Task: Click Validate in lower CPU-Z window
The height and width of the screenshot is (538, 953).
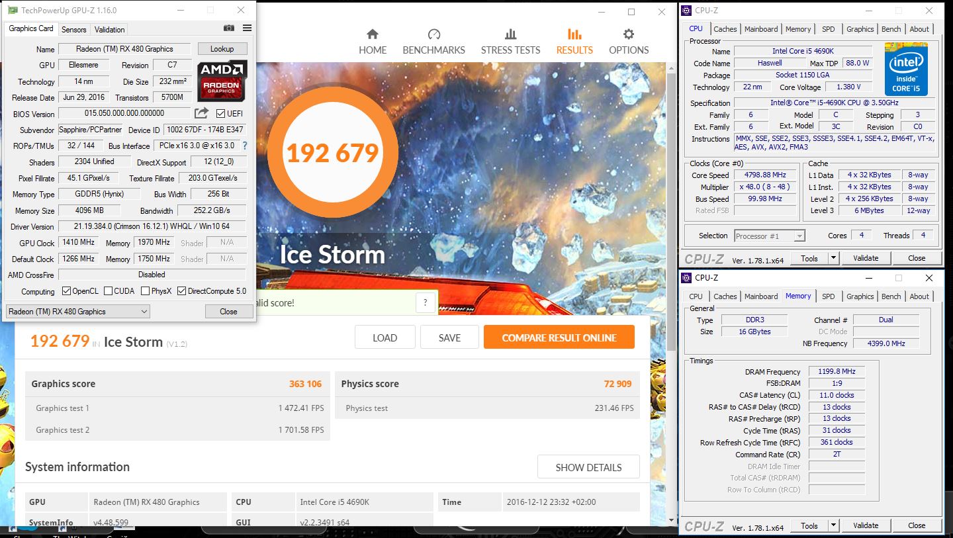Action: click(866, 525)
